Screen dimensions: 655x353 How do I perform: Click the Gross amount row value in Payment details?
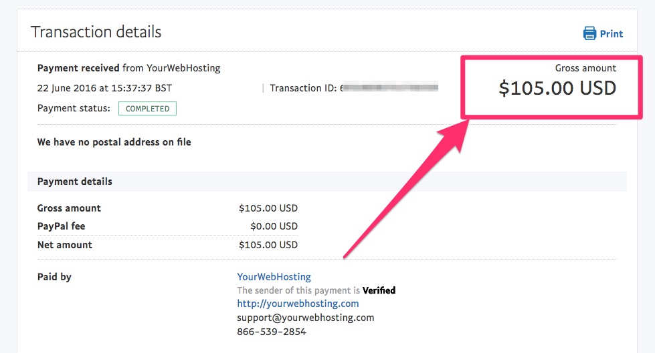268,208
